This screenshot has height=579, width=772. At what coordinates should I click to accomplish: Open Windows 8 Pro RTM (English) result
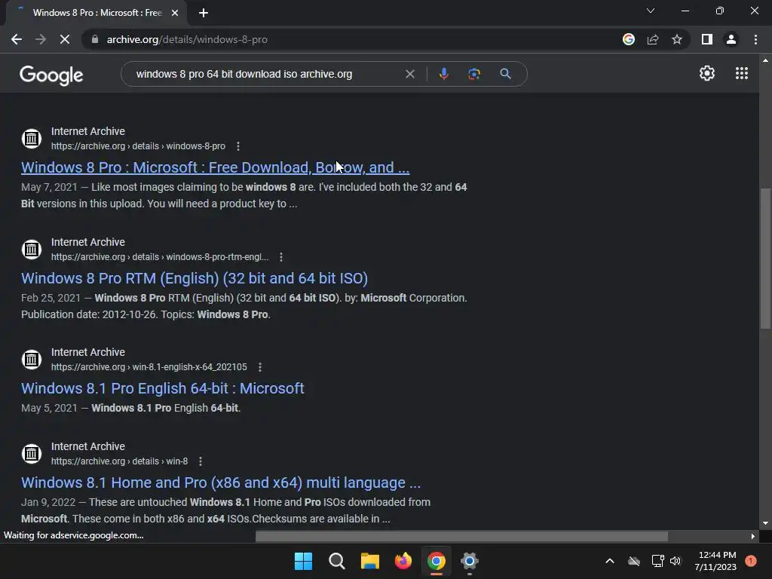click(x=195, y=278)
